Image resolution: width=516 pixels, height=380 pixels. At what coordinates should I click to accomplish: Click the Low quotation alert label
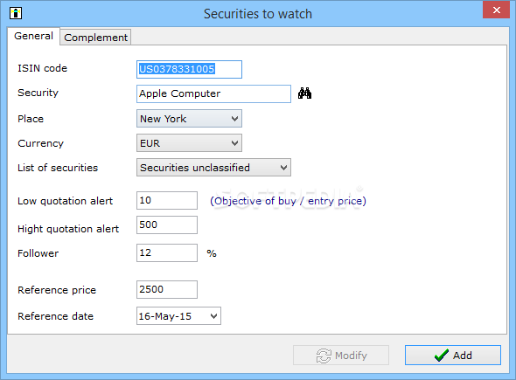pyautogui.click(x=66, y=201)
